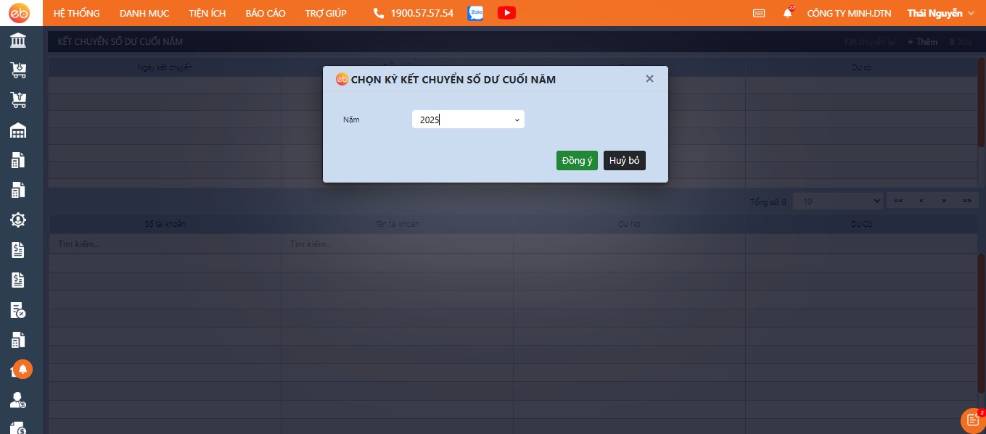Open the gear settings icon in sidebar
Viewport: 986px width, 434px height.
click(x=18, y=220)
